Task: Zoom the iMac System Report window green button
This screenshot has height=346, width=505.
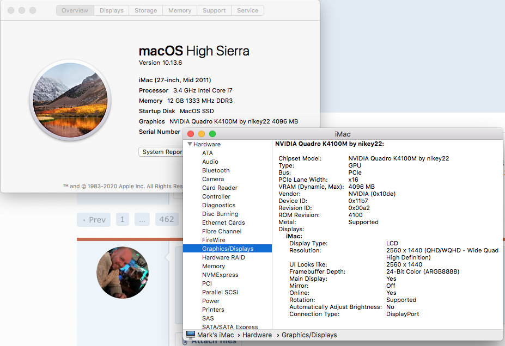Action: click(212, 134)
